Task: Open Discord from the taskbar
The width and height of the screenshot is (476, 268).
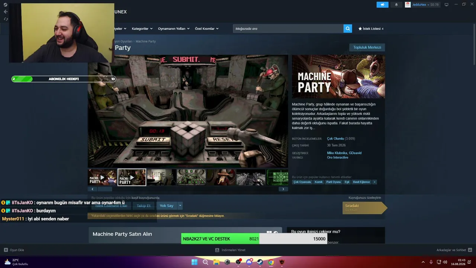Action: (249, 262)
